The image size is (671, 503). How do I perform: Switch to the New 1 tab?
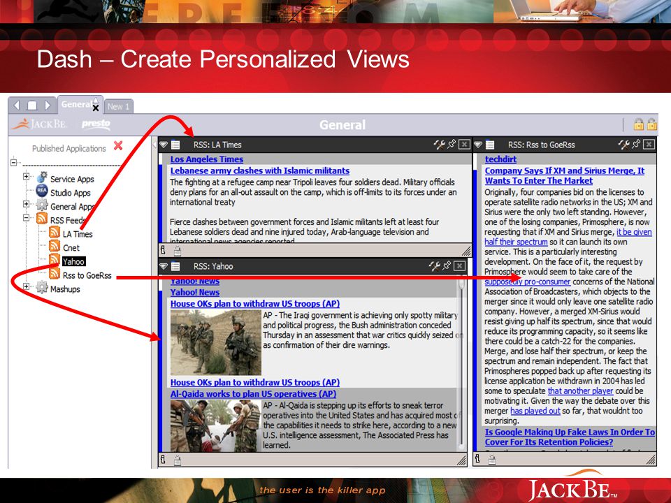point(118,106)
